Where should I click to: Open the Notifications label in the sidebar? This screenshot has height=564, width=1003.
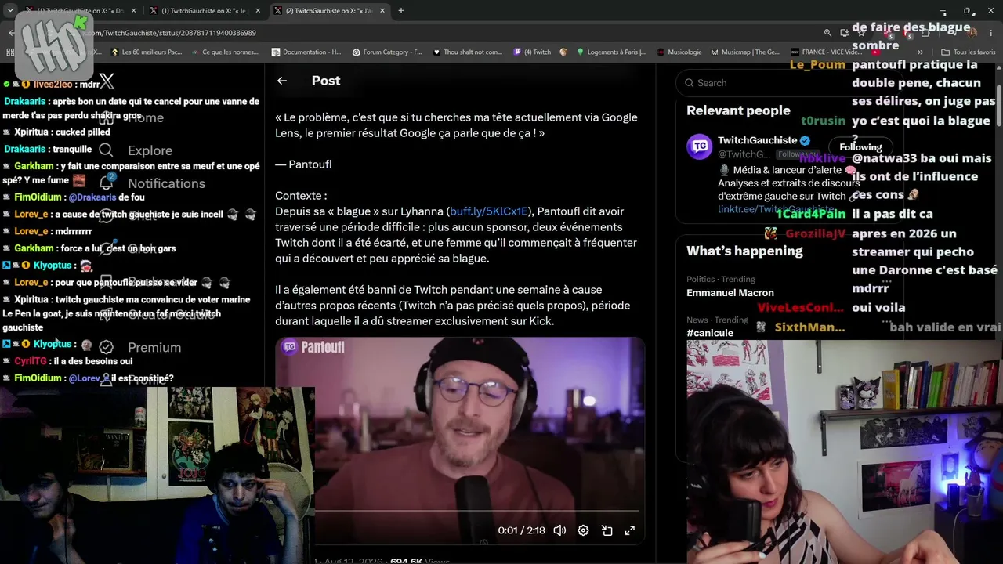pyautogui.click(x=166, y=183)
